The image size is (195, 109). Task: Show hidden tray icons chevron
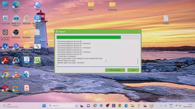(161, 106)
